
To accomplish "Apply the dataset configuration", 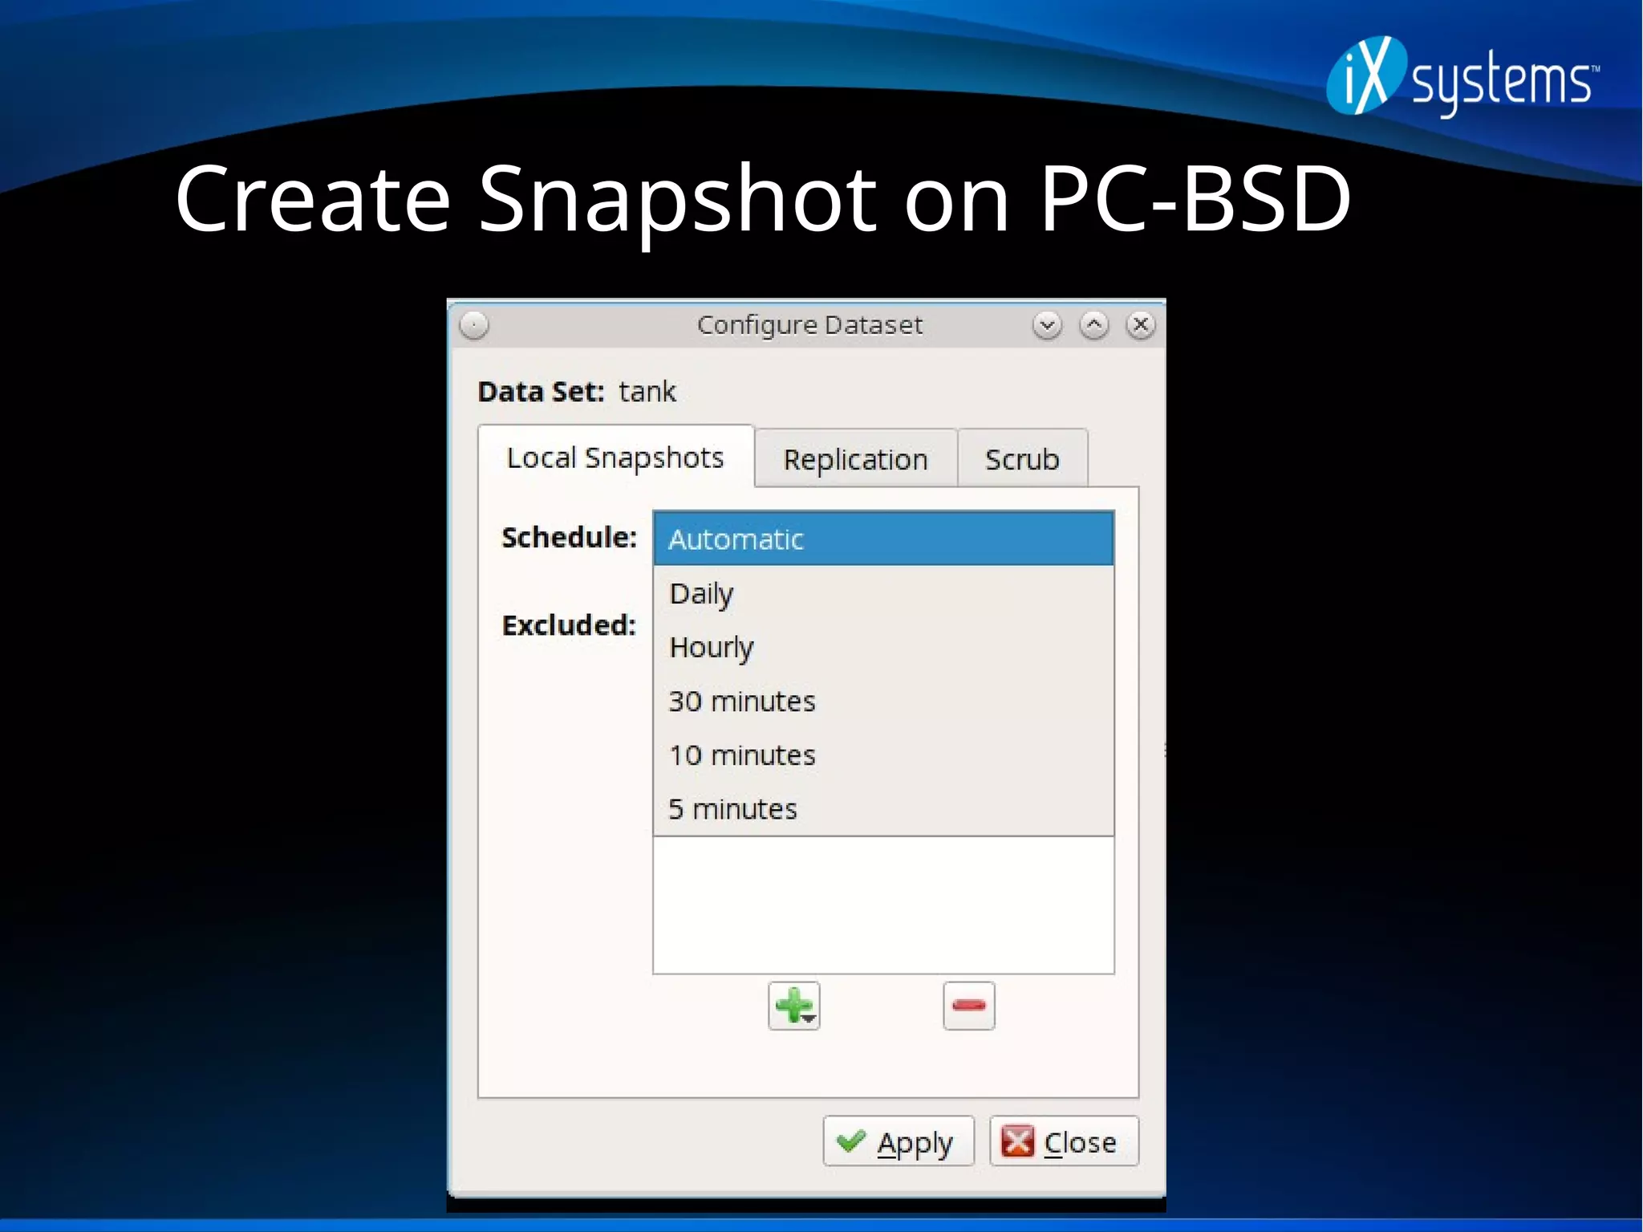I will point(899,1141).
